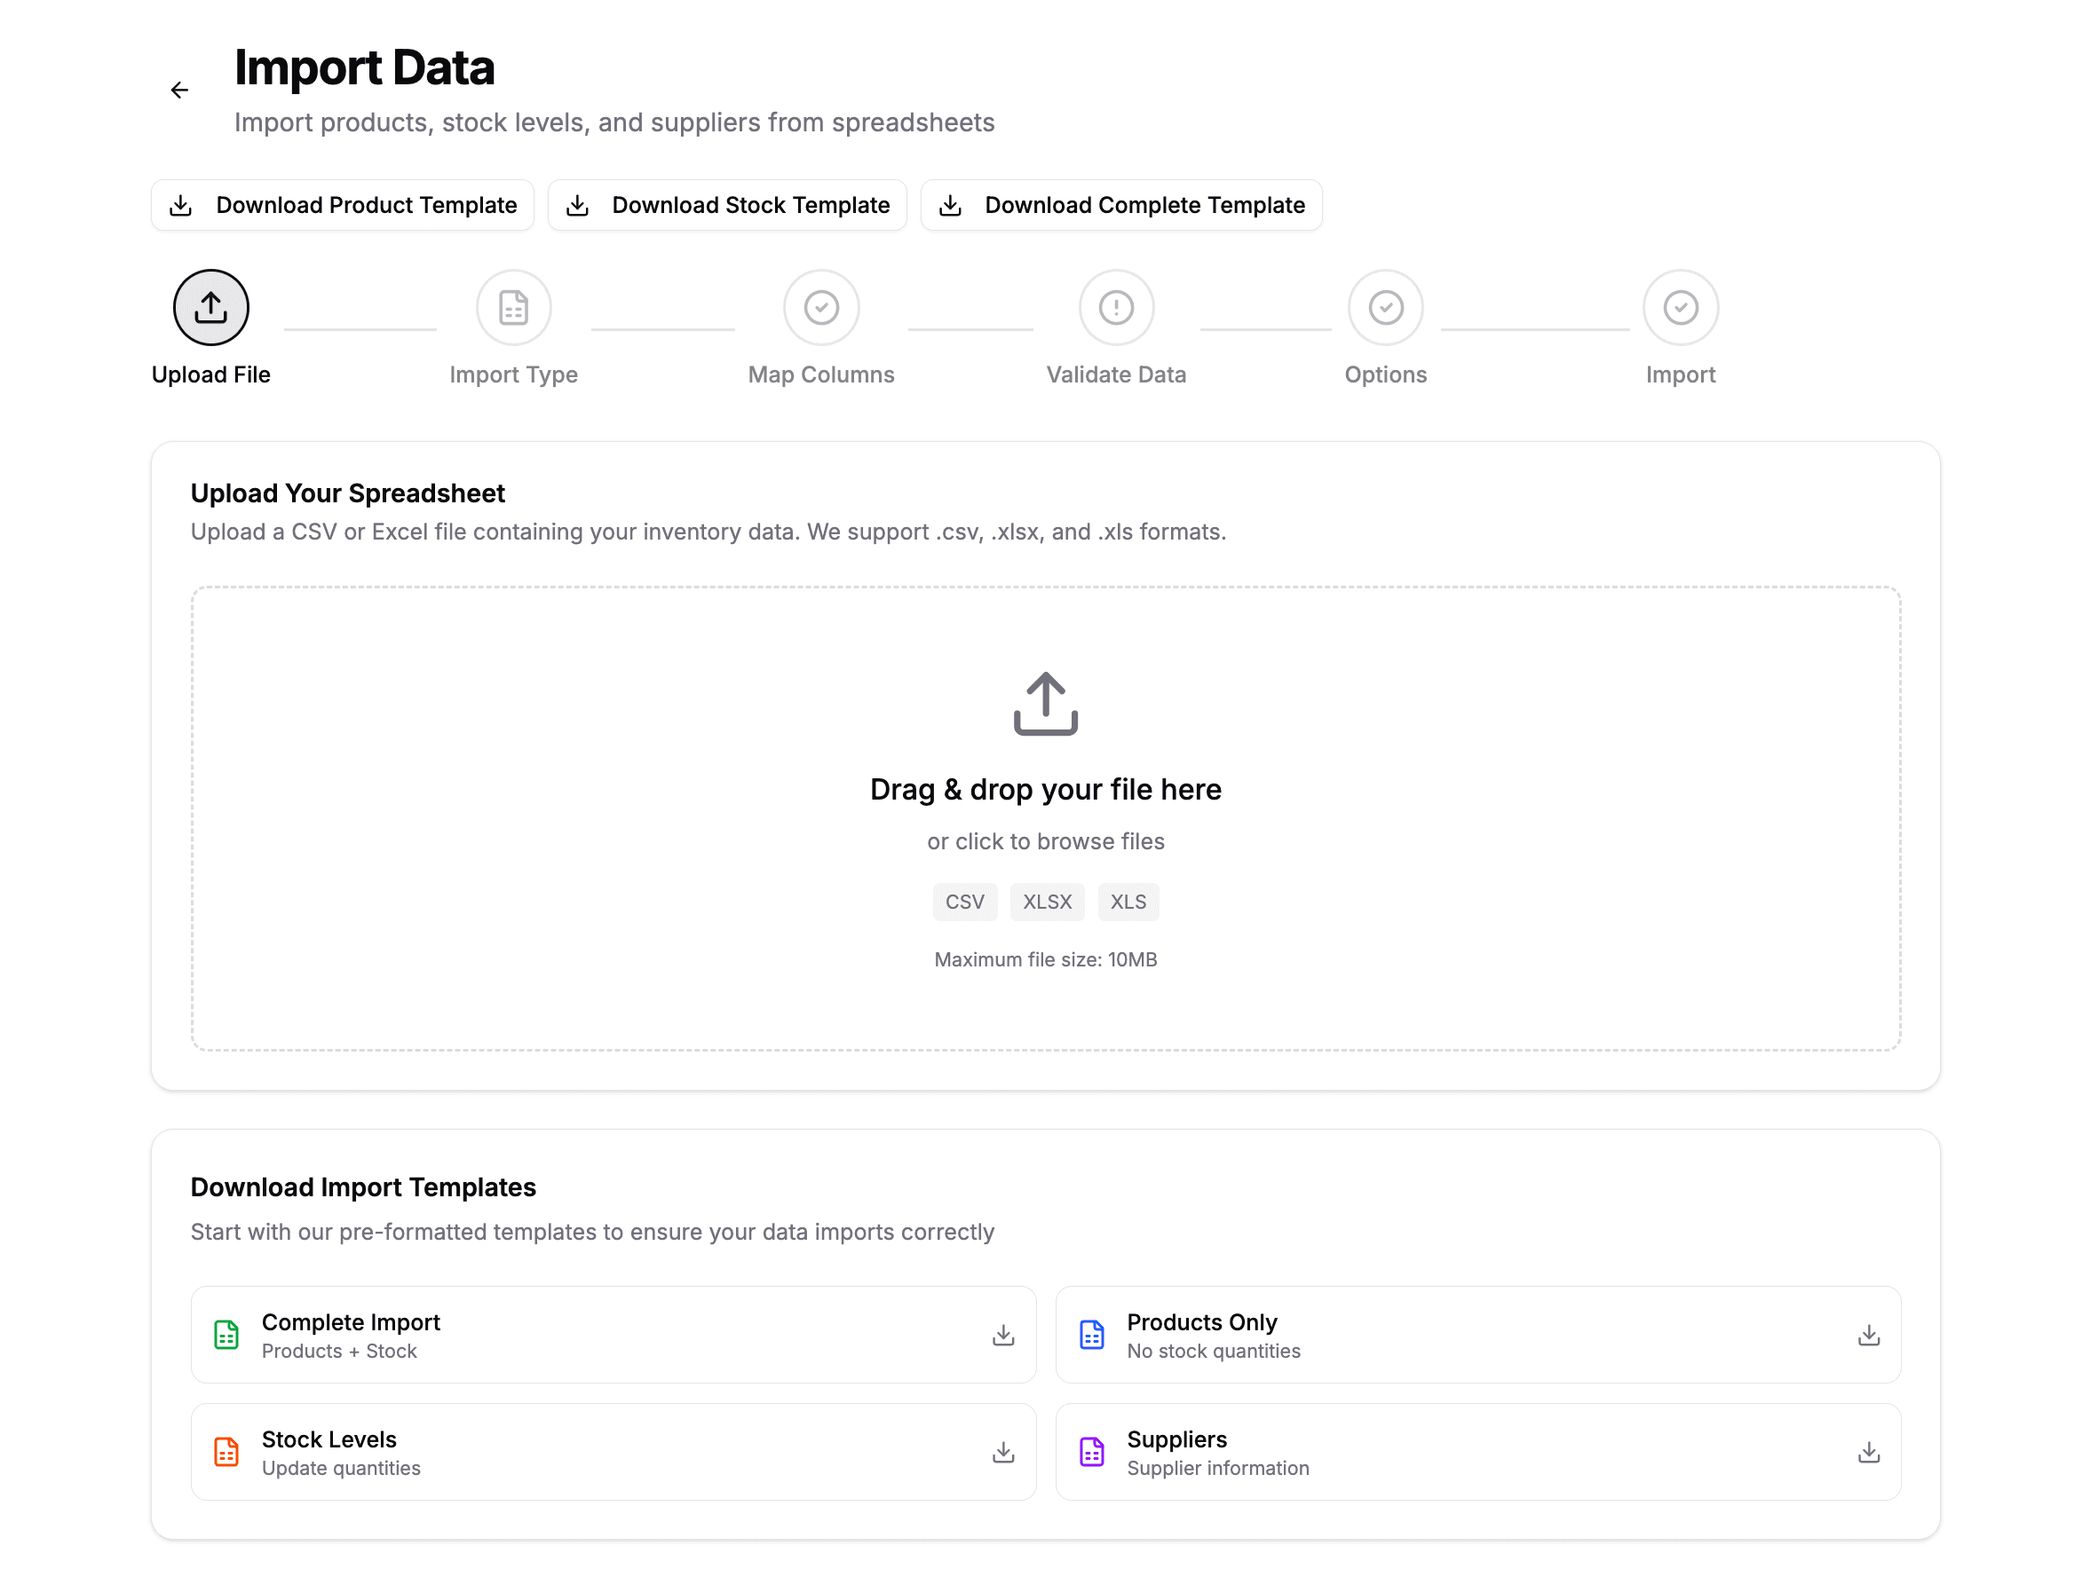Viewport: 2074px width, 1569px height.
Task: Click the upload arrow icon in Upload File step
Action: click(210, 306)
